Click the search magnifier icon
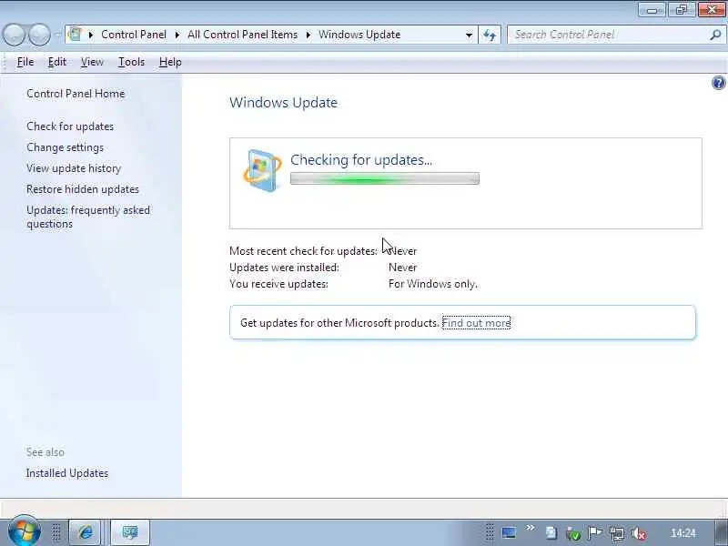The image size is (728, 546). point(715,35)
